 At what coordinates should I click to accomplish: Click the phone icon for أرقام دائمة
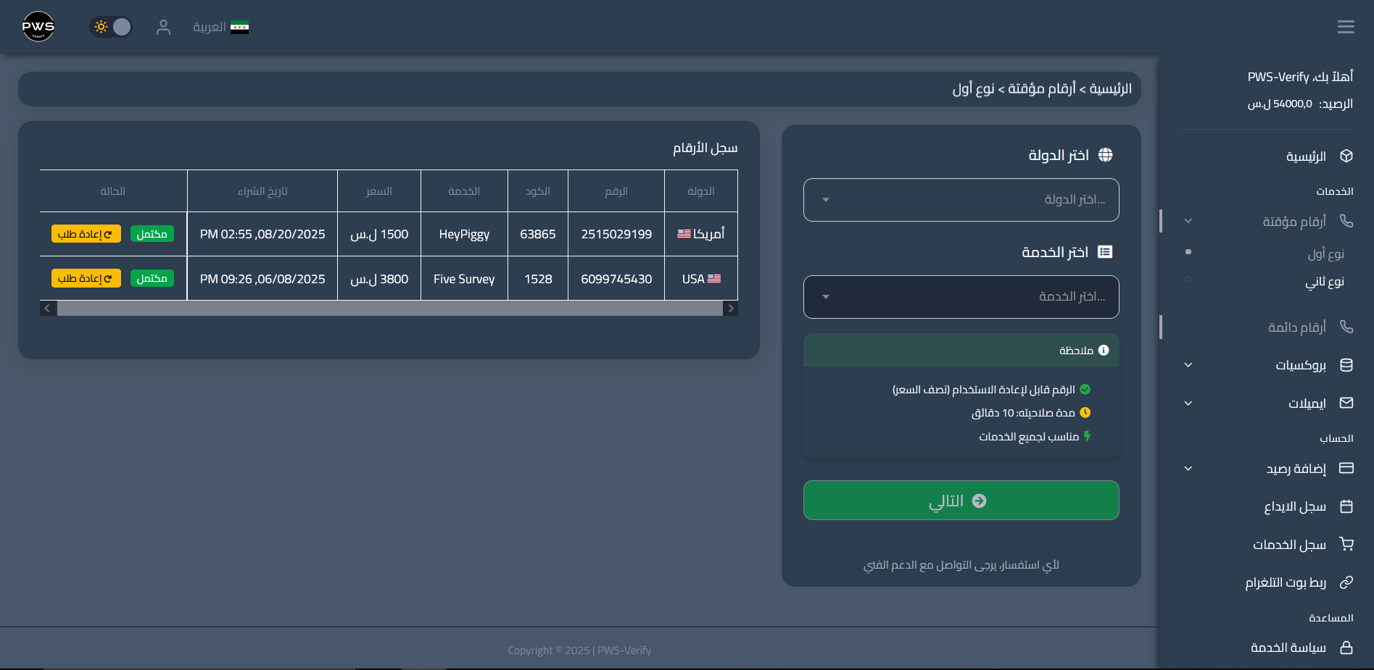point(1346,327)
